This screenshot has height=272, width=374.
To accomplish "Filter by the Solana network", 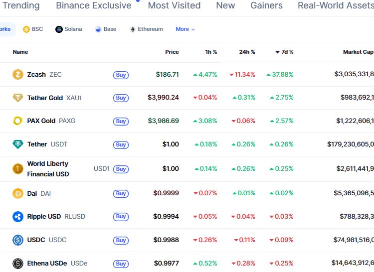I will point(69,29).
